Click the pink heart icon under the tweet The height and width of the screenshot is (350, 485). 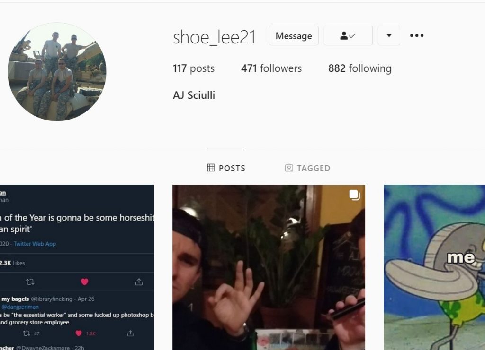coord(84,282)
